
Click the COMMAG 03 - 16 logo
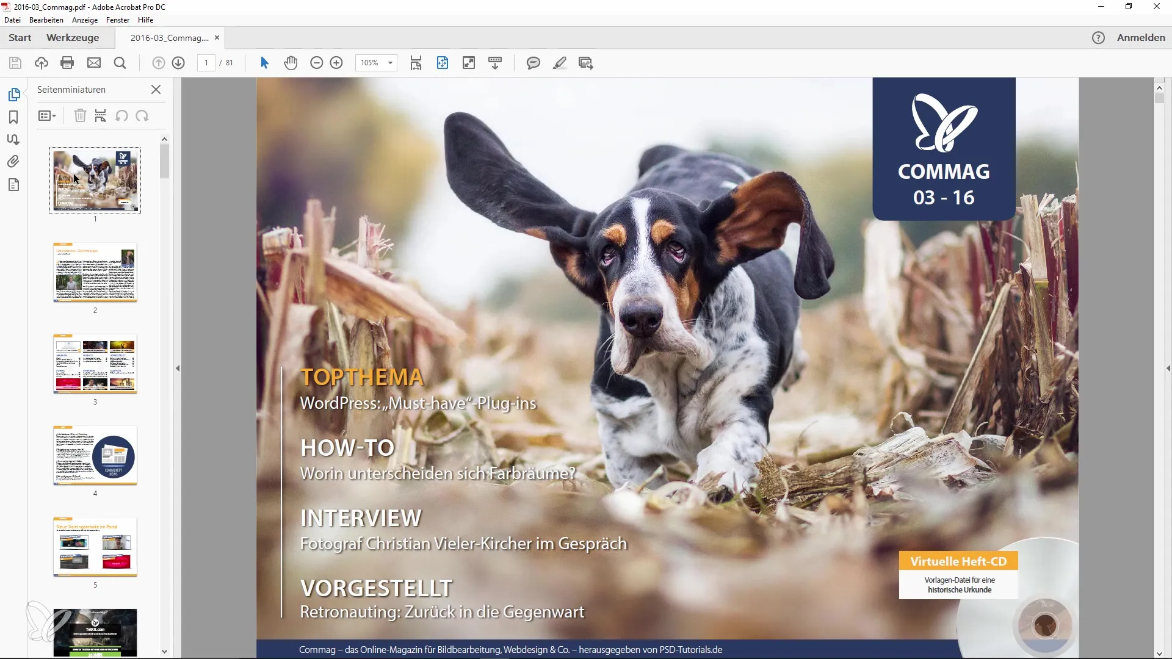tap(944, 149)
